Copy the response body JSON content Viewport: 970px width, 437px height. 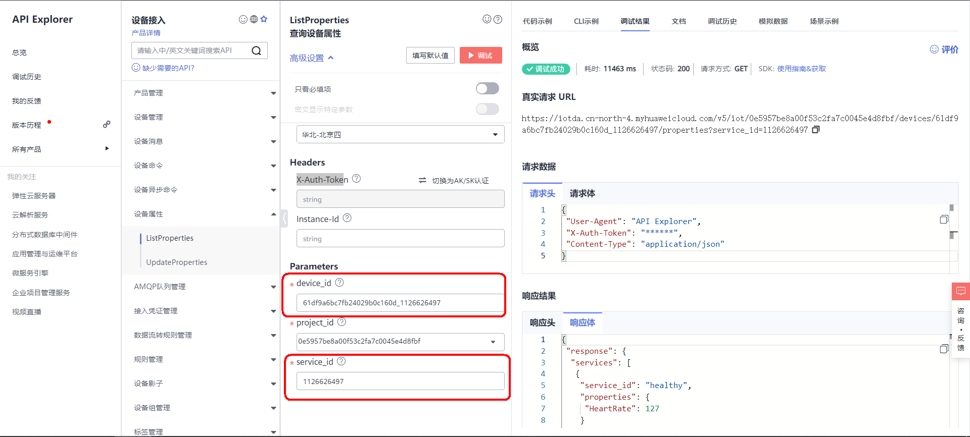click(944, 349)
